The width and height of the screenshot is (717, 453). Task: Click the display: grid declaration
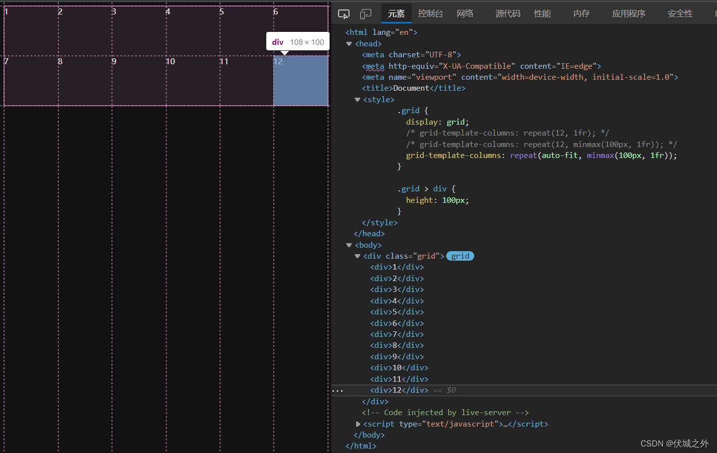(437, 122)
